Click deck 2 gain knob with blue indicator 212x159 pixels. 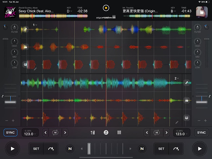tap(207, 27)
